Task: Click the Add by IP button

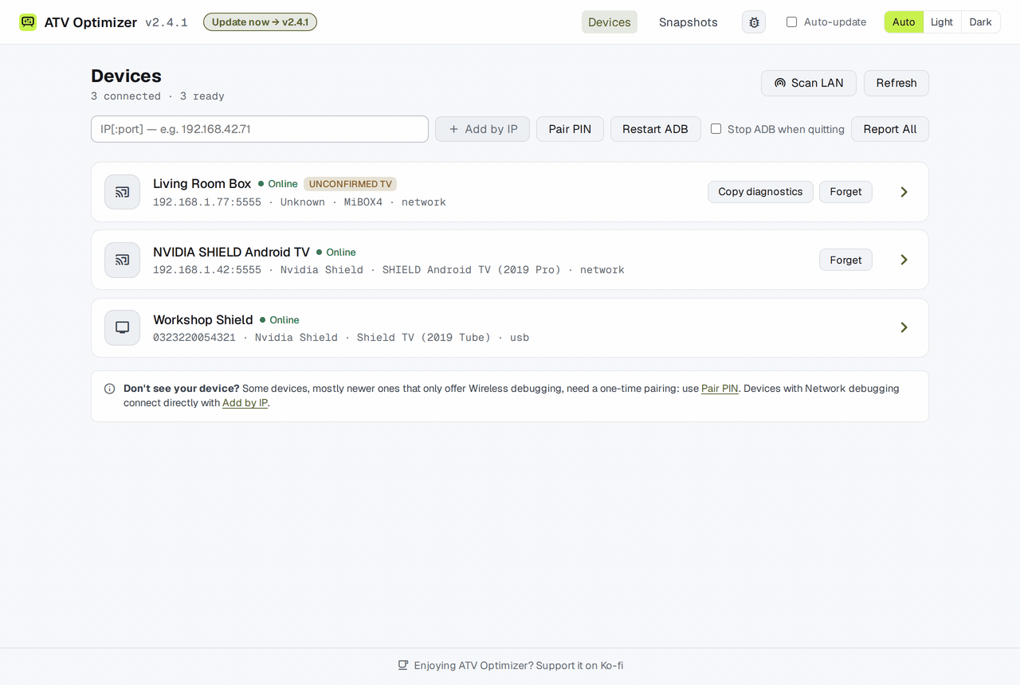Action: [x=482, y=129]
